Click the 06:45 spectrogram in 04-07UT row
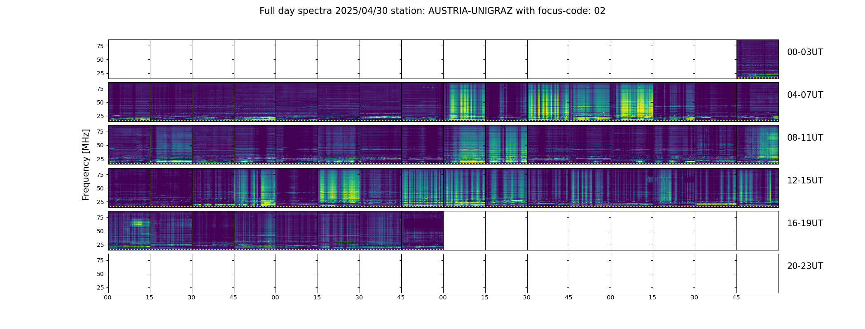Screen dimensions: 865x329 [590, 102]
